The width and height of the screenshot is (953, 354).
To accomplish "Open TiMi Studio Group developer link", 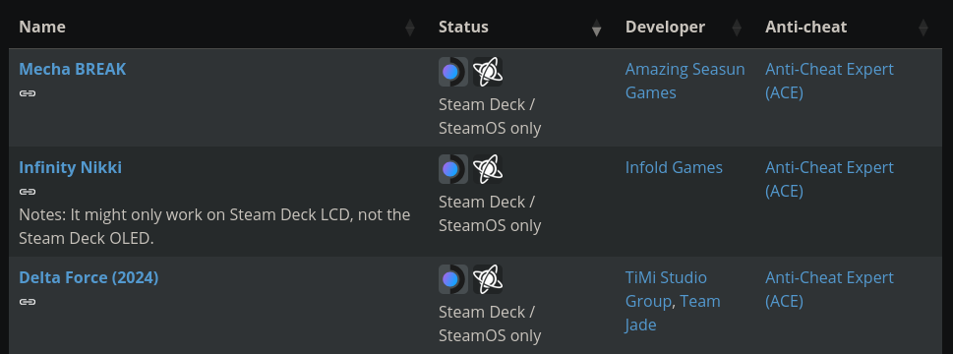I will [666, 289].
